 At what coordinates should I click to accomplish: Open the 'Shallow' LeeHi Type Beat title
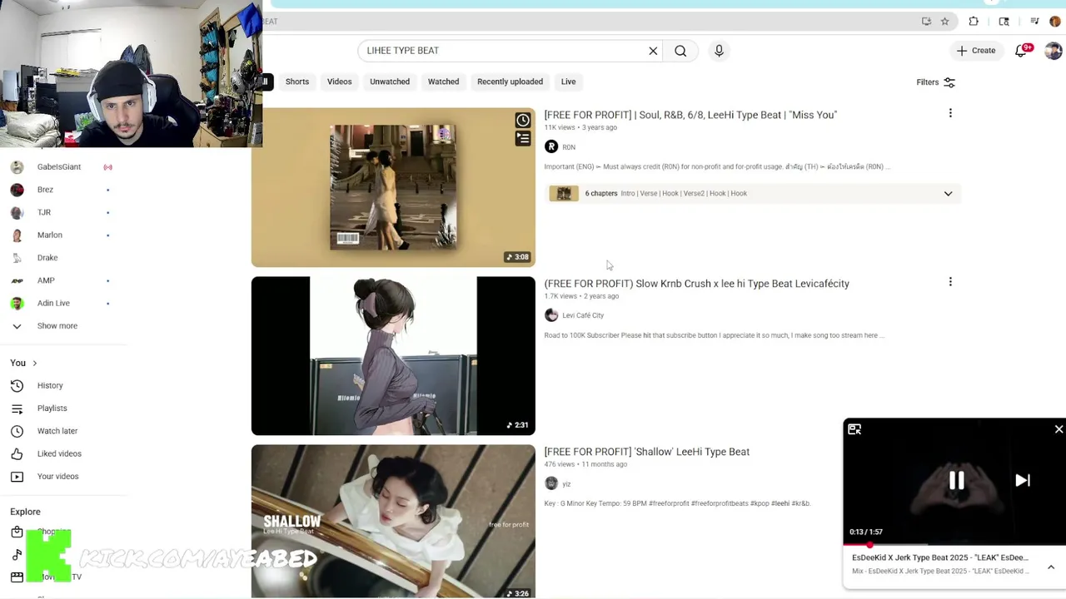pyautogui.click(x=647, y=452)
